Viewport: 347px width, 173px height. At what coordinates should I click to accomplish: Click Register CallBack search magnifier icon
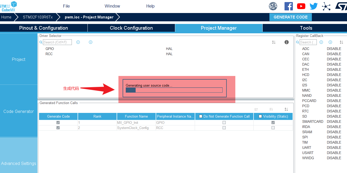point(298,42)
